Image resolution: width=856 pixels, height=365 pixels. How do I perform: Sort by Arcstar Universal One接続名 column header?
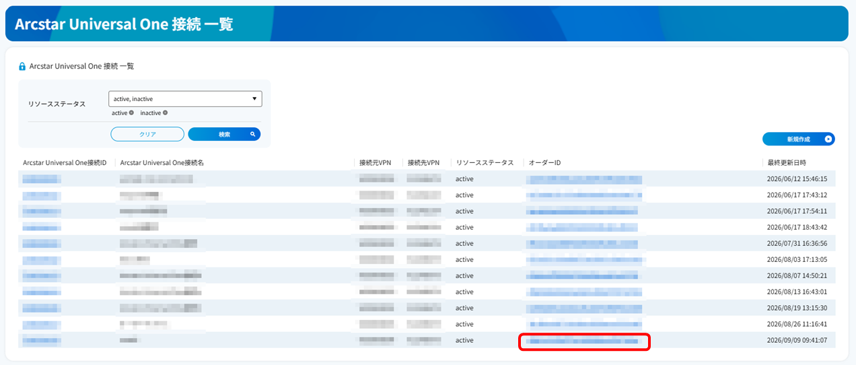[162, 163]
